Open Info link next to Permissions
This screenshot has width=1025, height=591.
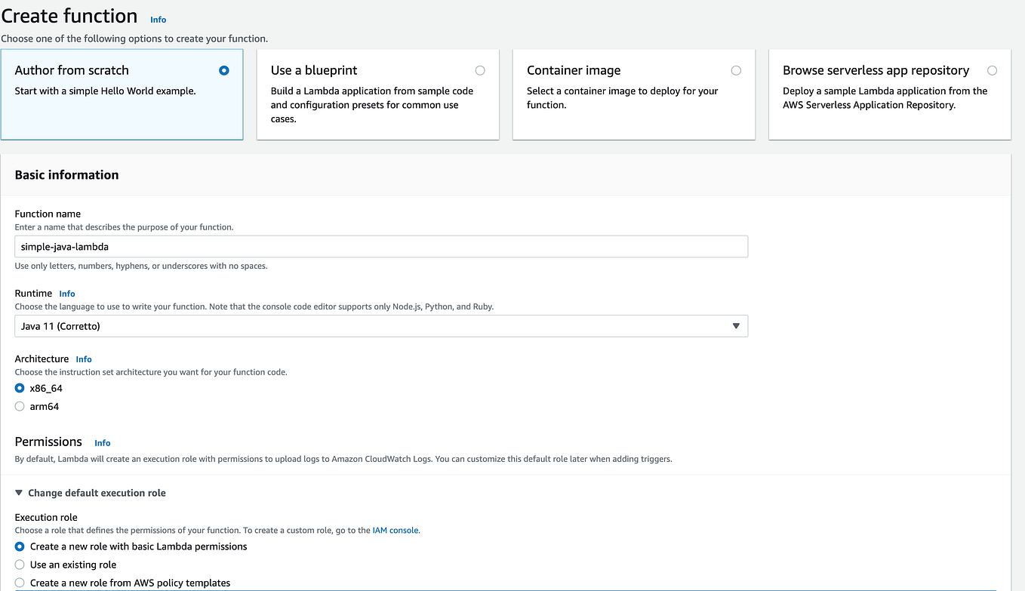click(103, 443)
